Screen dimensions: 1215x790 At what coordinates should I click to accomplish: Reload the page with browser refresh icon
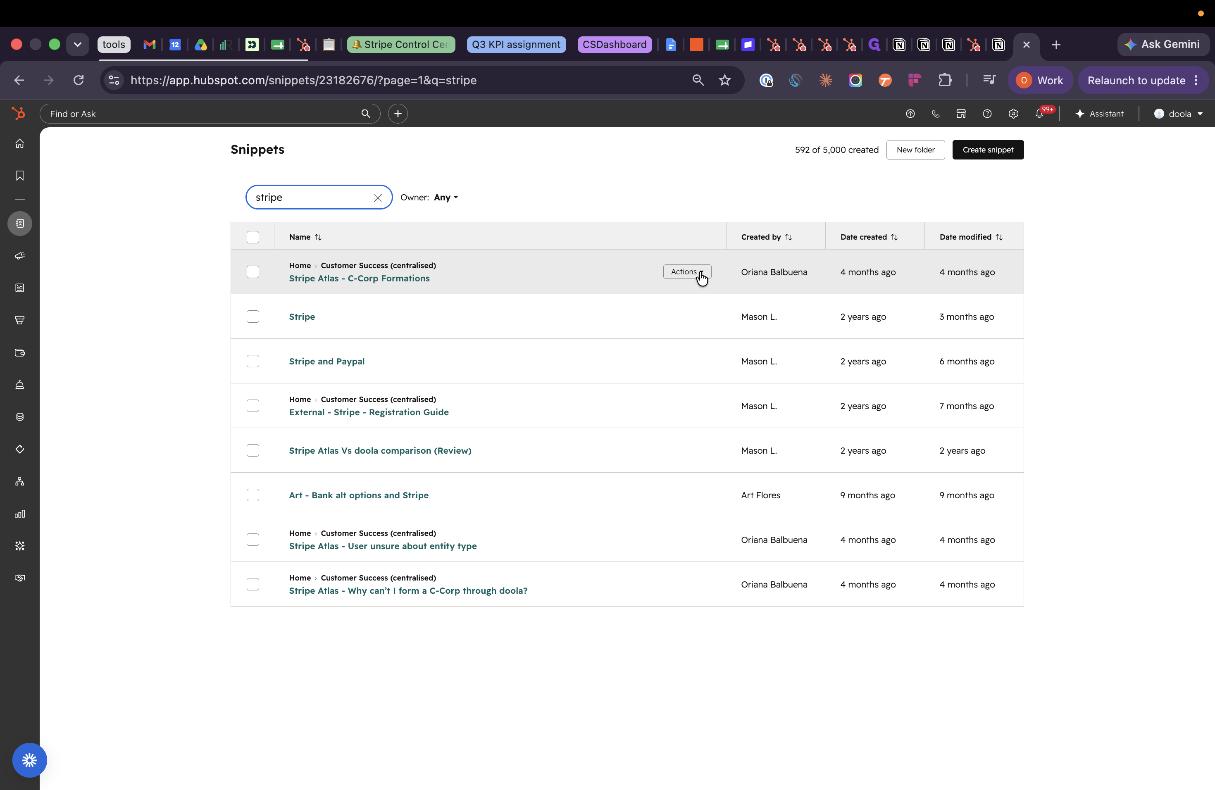point(78,80)
